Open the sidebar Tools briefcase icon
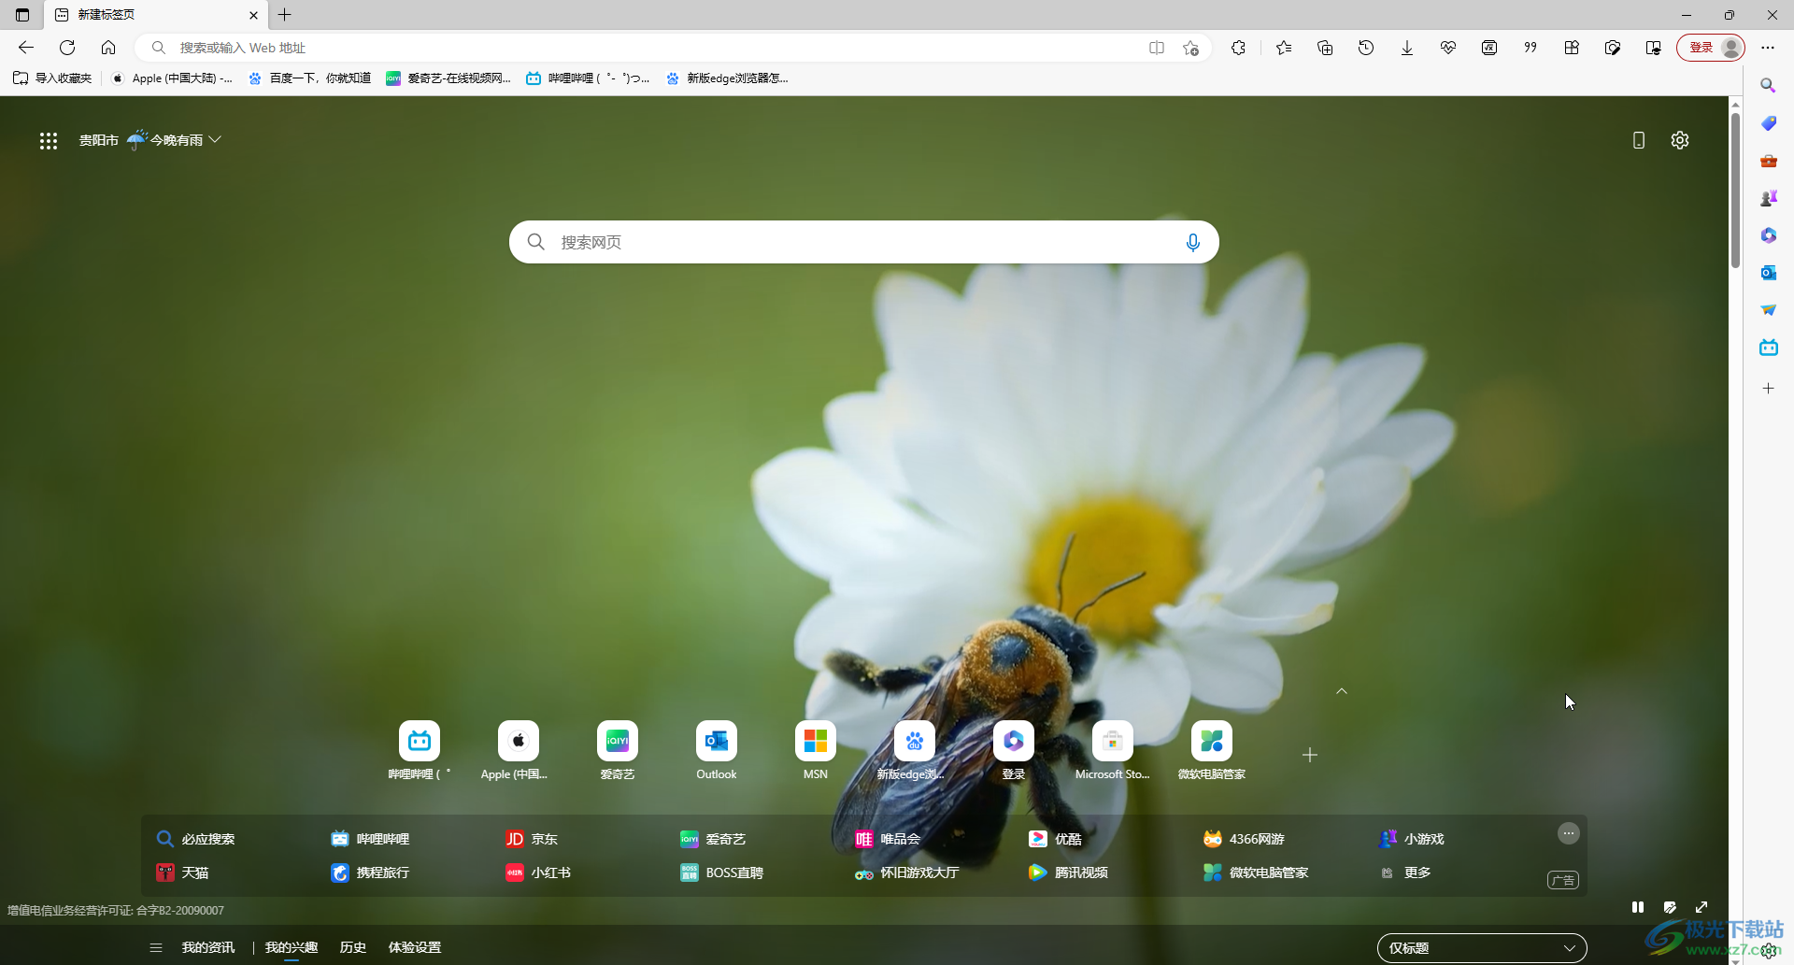Viewport: 1794px width, 965px height. pyautogui.click(x=1768, y=161)
